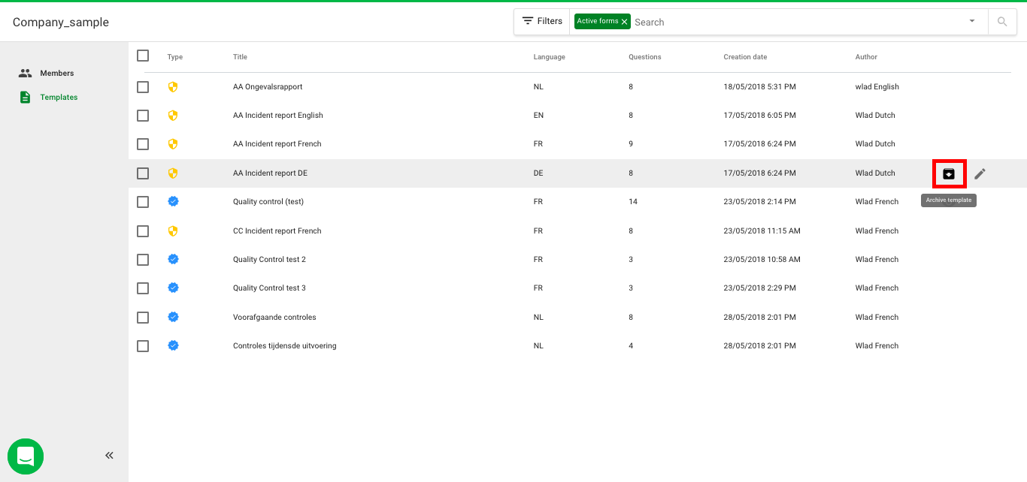
Task: Click blue badge icon for Quality Control test 2
Action: coord(173,259)
